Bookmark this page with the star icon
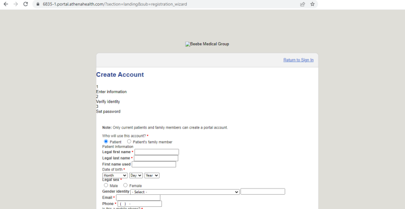 [312, 4]
